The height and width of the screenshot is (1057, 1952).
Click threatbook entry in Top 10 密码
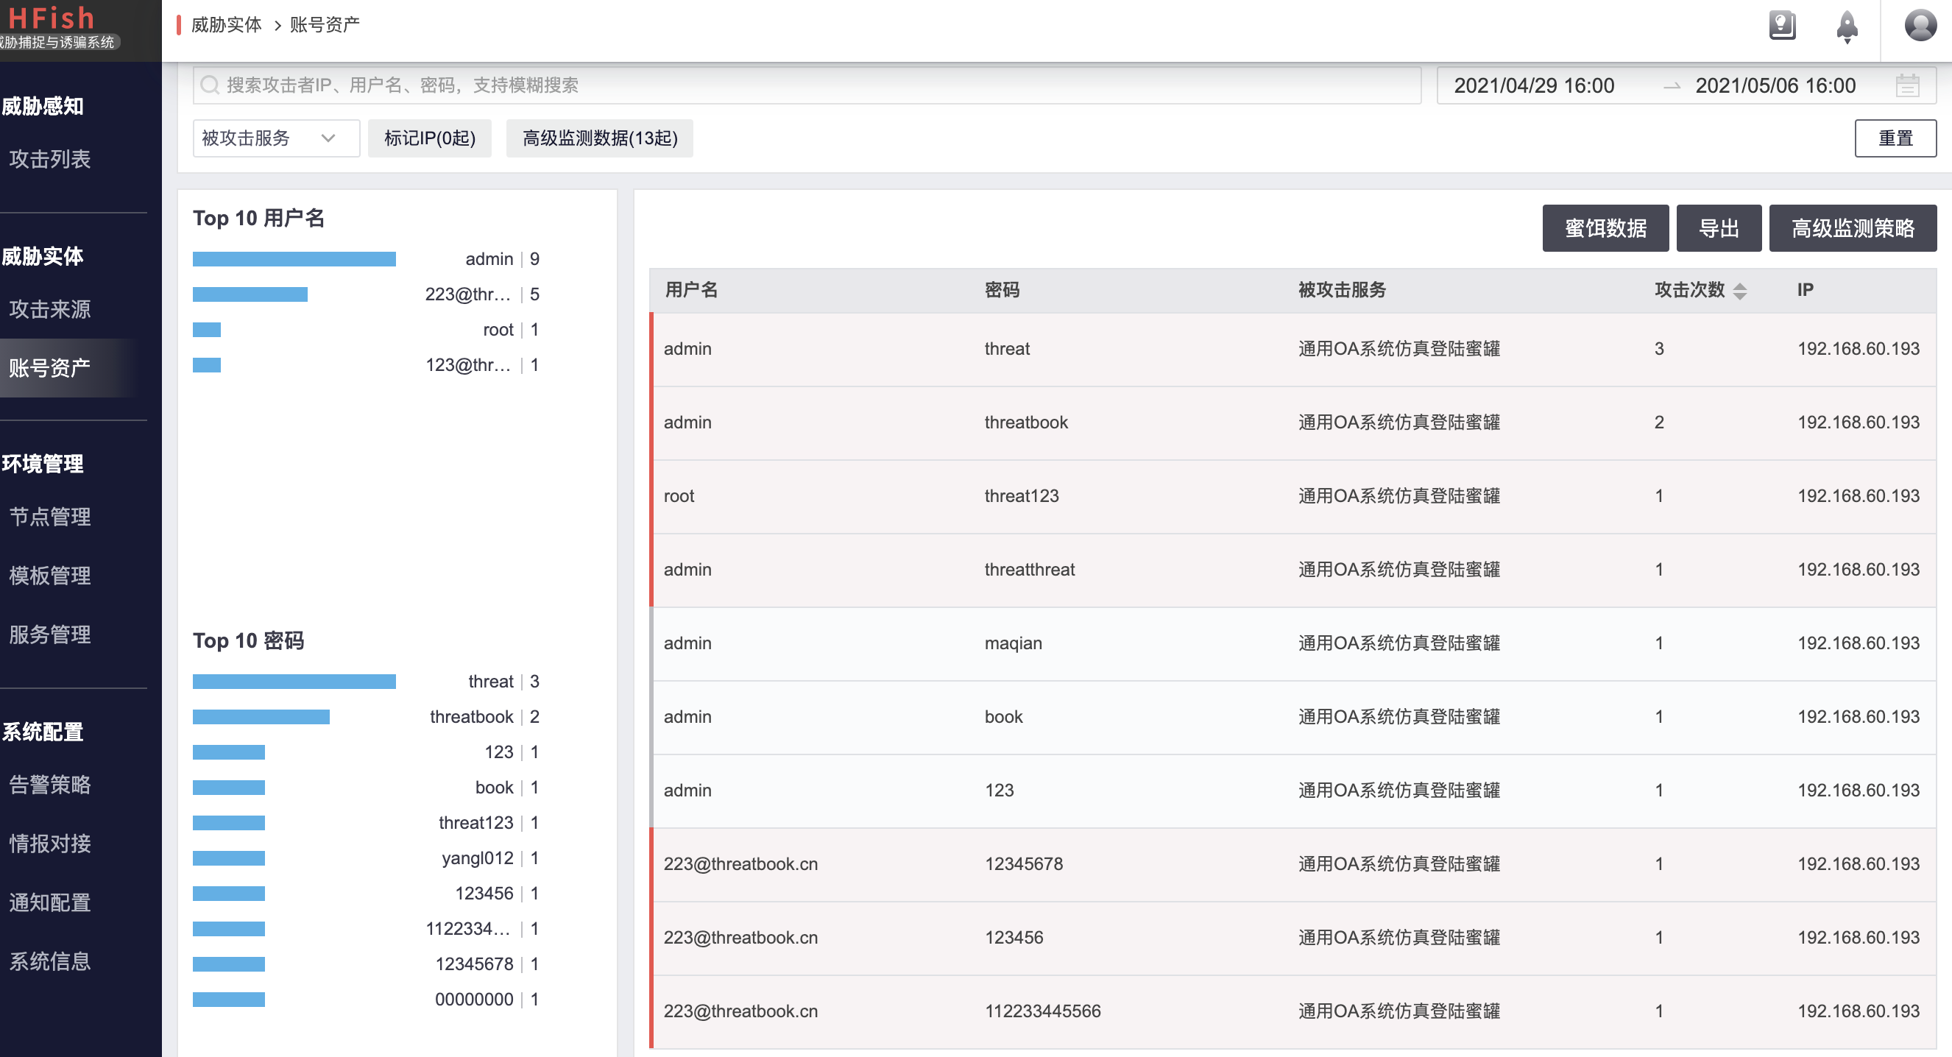point(366,717)
